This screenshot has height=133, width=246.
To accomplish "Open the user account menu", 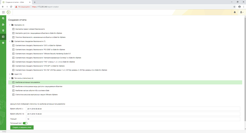I will 242,12.
